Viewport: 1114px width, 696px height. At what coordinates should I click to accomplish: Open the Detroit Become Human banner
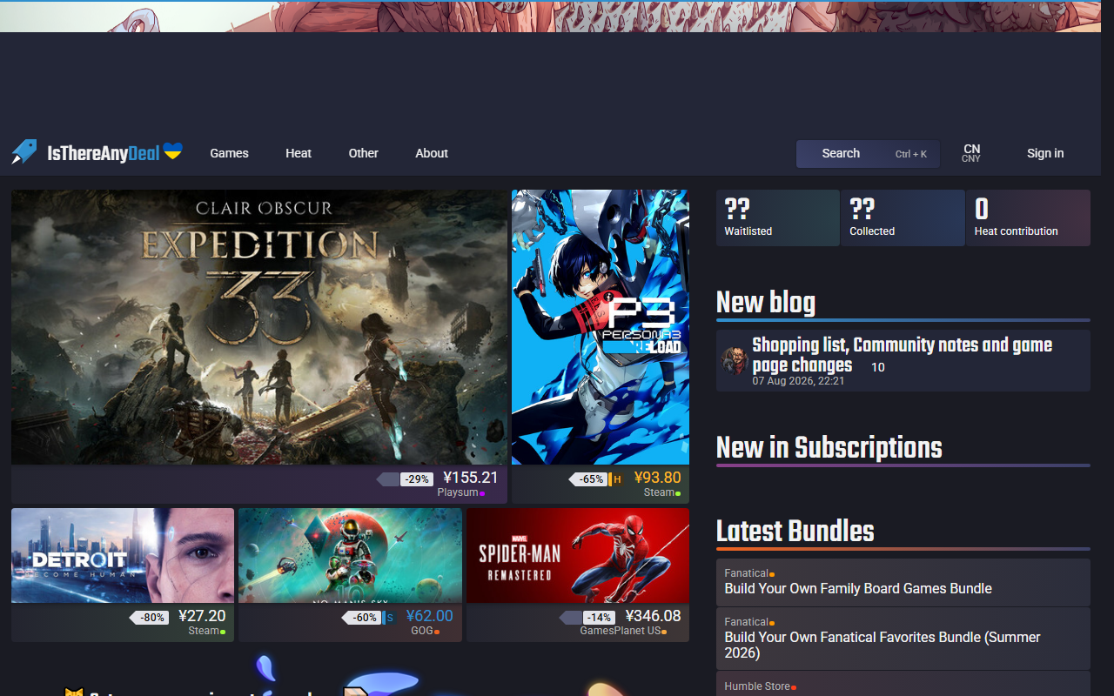click(x=123, y=555)
